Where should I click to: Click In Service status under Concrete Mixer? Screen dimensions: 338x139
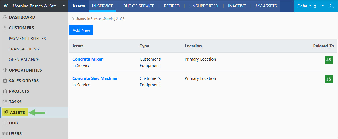[x=81, y=66]
